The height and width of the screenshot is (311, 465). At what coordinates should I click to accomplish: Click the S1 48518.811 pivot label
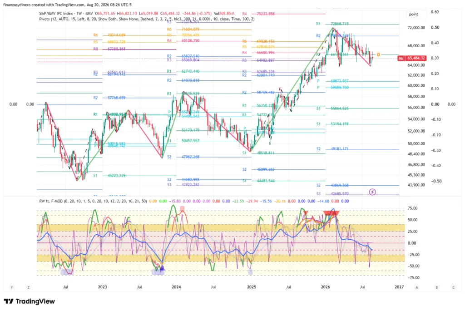click(258, 153)
